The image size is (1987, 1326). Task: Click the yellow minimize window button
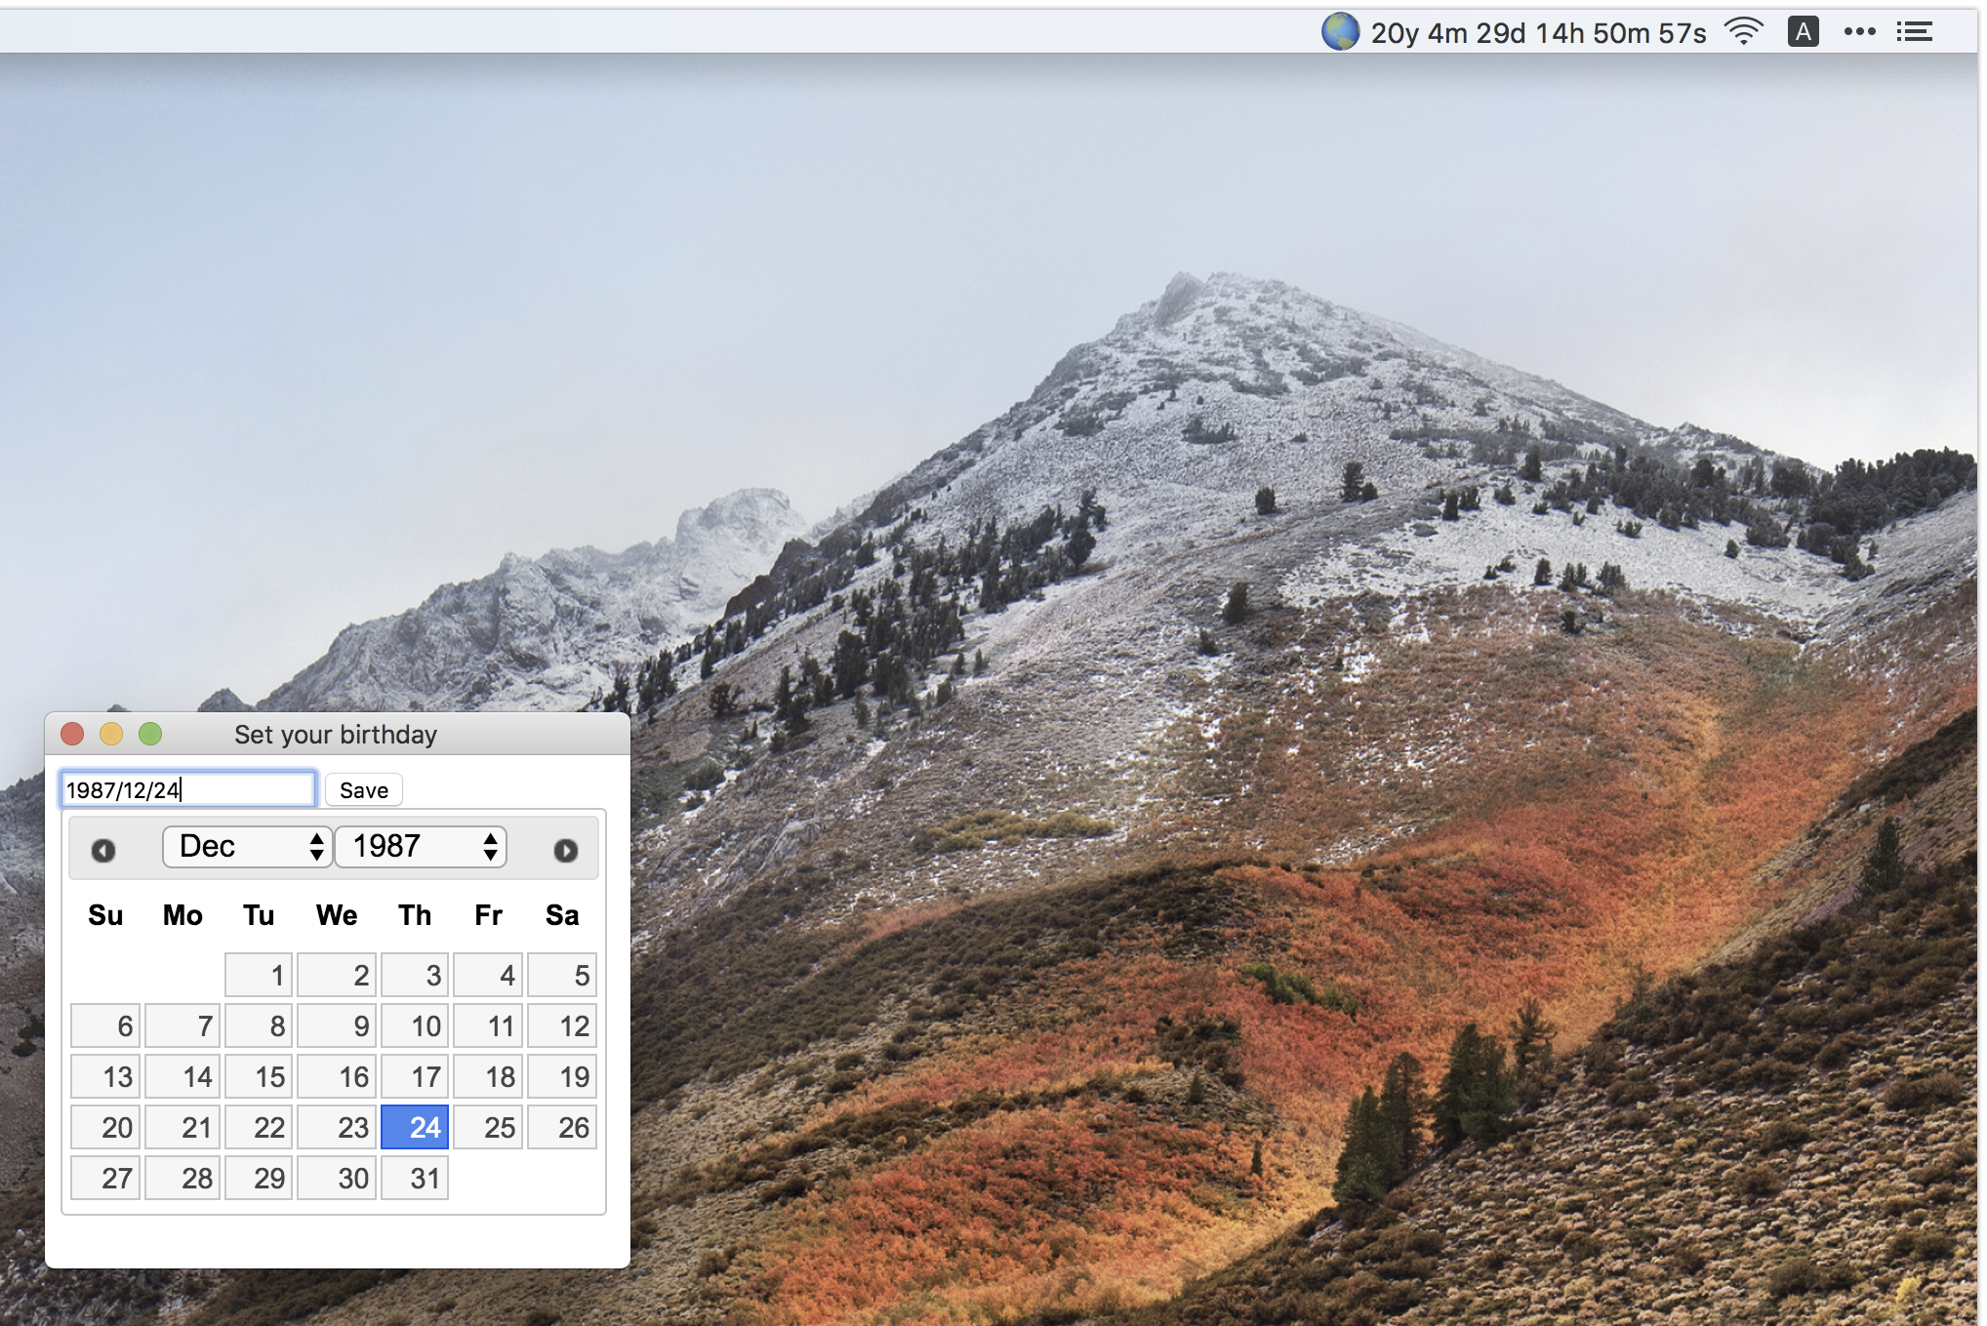(111, 734)
